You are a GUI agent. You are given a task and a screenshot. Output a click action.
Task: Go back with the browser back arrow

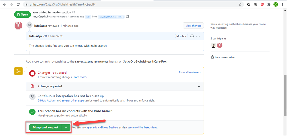coord(5,4)
